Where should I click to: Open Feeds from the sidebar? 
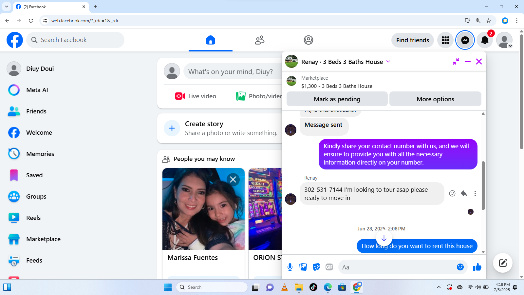(34, 260)
